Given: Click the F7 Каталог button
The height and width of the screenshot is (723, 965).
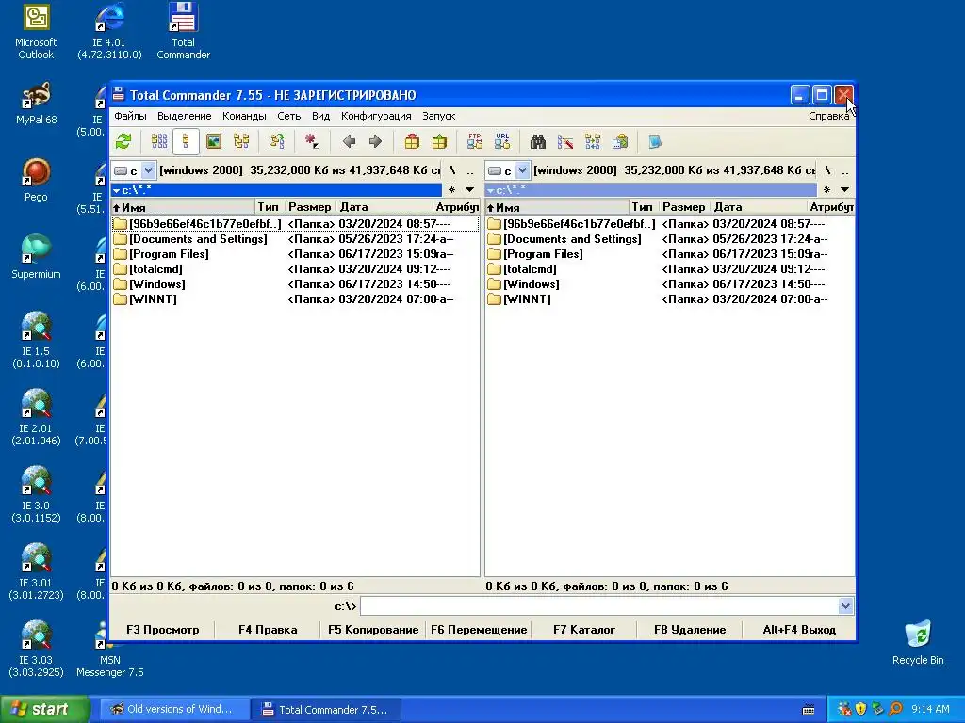Looking at the screenshot, I should pyautogui.click(x=584, y=630).
